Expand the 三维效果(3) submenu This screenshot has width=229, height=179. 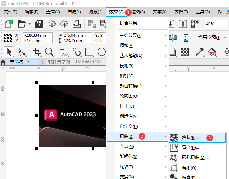pos(137,35)
